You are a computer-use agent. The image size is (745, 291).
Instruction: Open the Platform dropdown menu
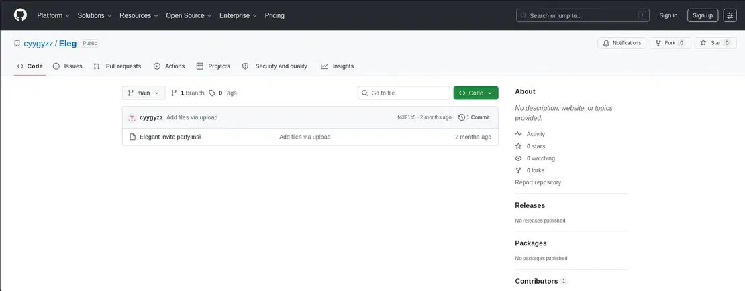point(53,15)
